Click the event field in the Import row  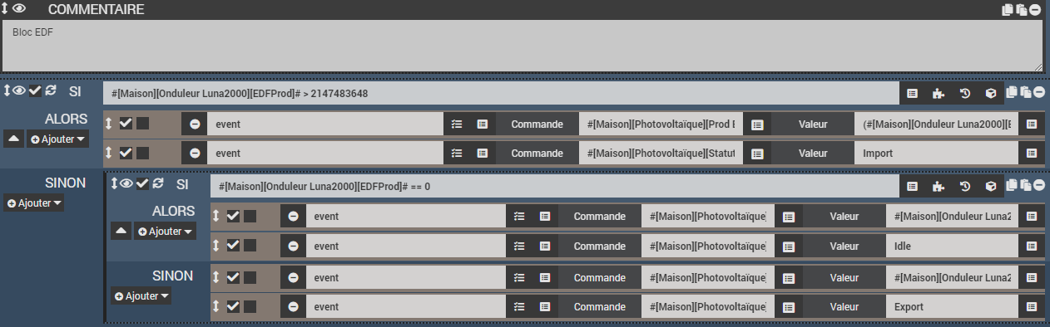pyautogui.click(x=325, y=153)
